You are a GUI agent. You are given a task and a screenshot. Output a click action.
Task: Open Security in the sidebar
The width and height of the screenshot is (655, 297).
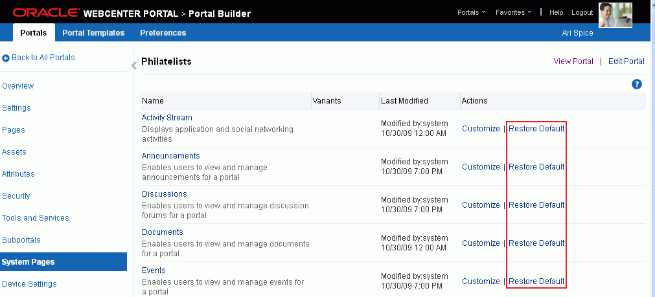click(x=16, y=196)
